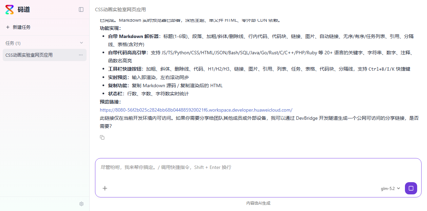Collapse the 任务 (1) section chevron
Screen dimensions: 427x211
click(81, 43)
